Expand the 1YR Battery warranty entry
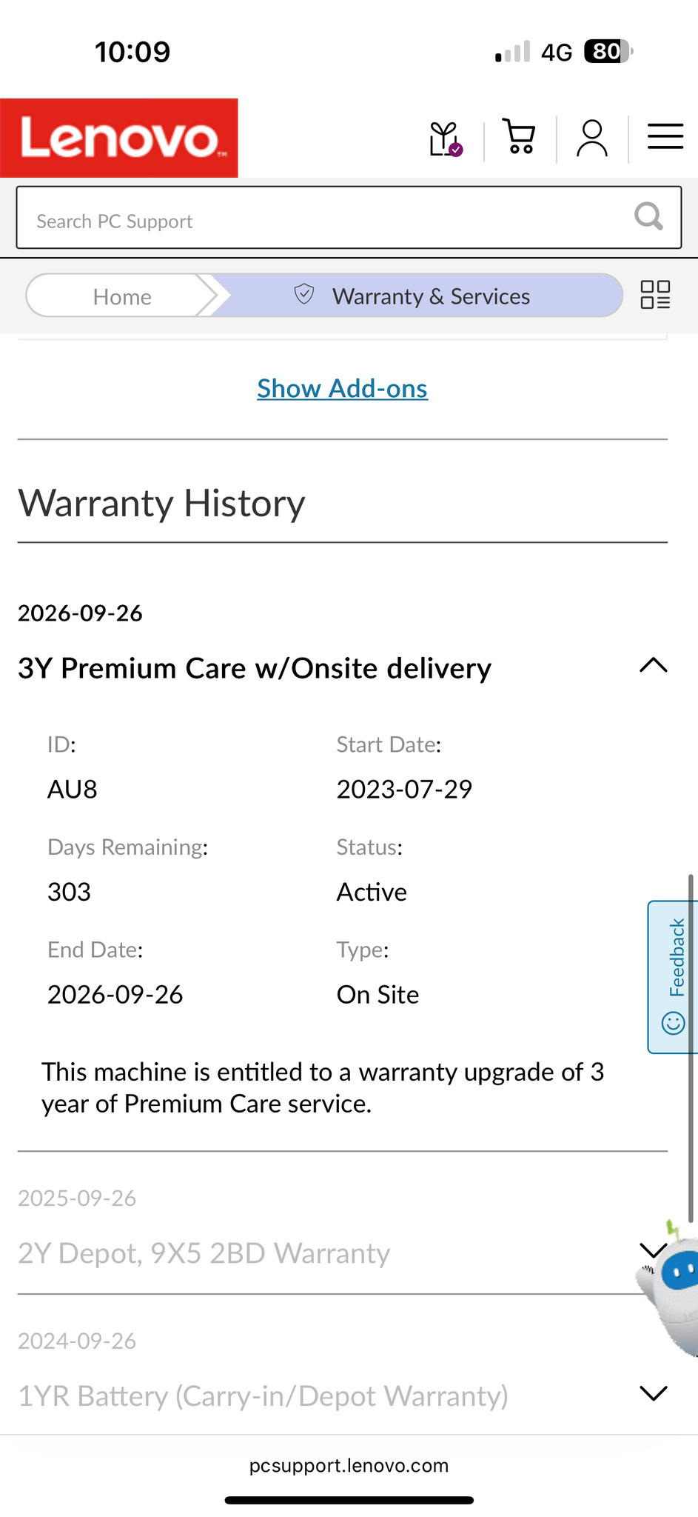Image resolution: width=698 pixels, height=1517 pixels. pos(653,1393)
